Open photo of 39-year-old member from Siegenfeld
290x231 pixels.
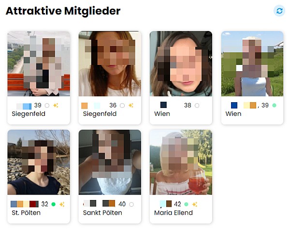click(x=39, y=63)
